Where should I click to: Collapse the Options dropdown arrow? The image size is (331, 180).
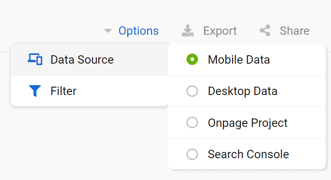(x=108, y=31)
